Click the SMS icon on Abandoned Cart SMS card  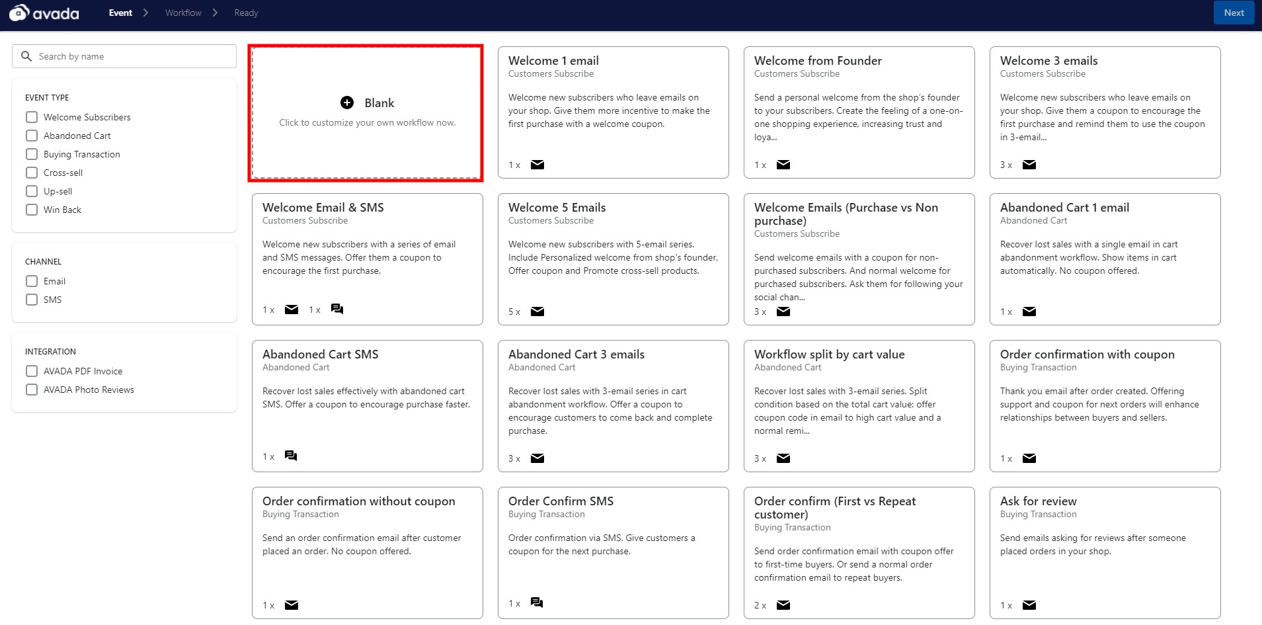(x=291, y=456)
